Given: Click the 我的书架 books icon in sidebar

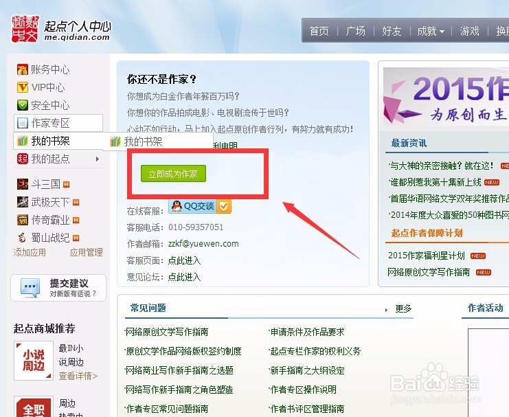Looking at the screenshot, I should (23, 141).
